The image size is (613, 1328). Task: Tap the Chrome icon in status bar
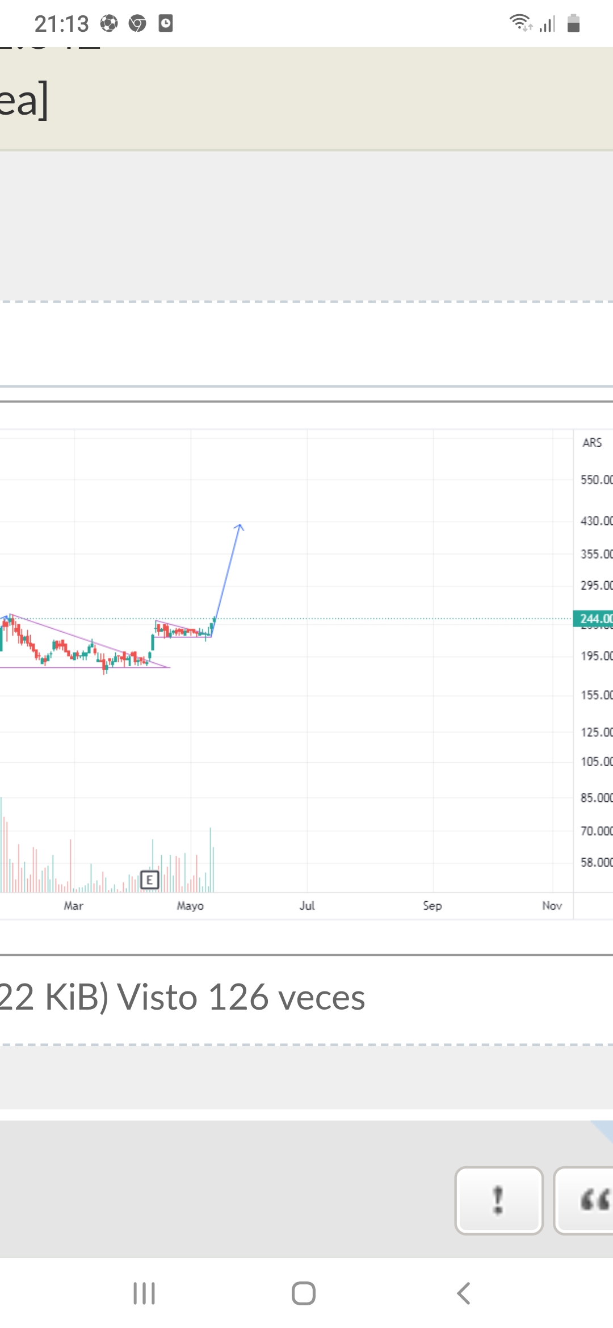pos(137,23)
